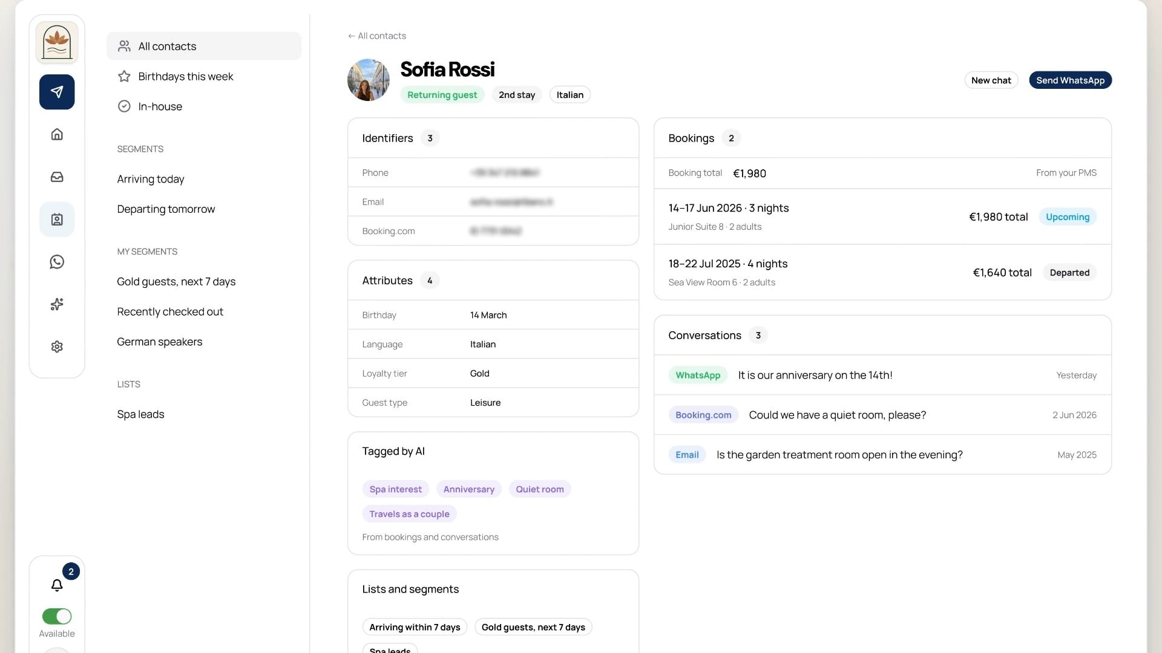Click the 2nd stay tag
This screenshot has height=653, width=1162.
(517, 95)
